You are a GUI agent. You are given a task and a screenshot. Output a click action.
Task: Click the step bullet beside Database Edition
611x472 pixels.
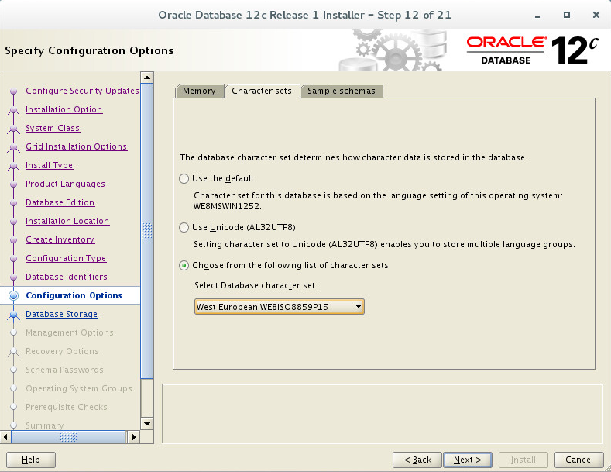(14, 203)
